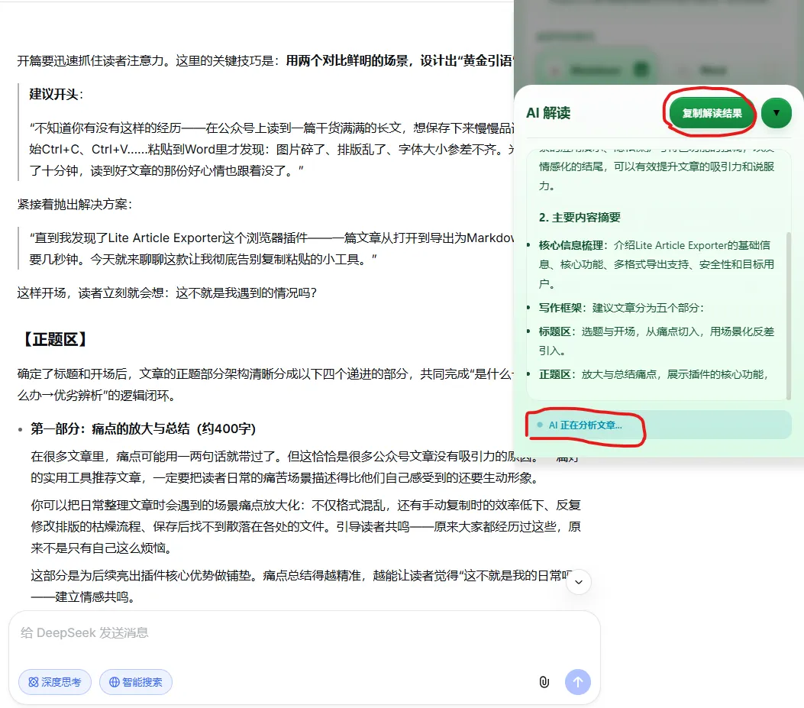Toggle the 深度思考 mode chip
The height and width of the screenshot is (708, 804).
(55, 682)
